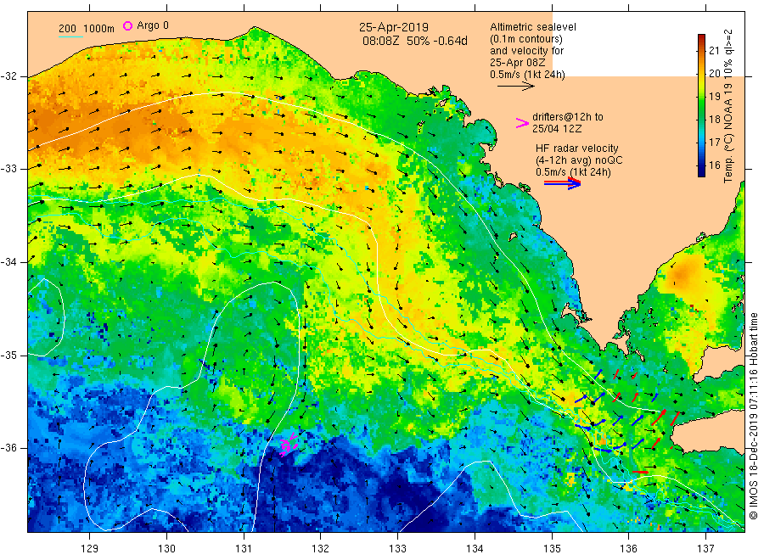
Task: Click the temperature color bar legend
Action: tap(701, 105)
